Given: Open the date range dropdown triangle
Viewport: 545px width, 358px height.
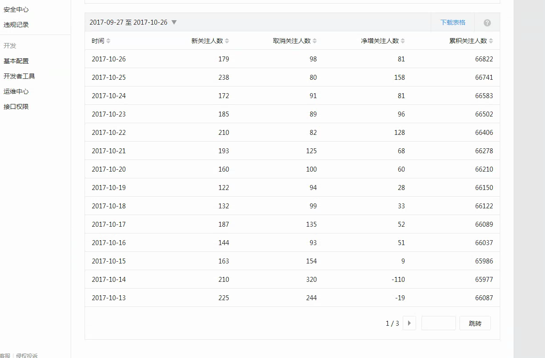Looking at the screenshot, I should pyautogui.click(x=174, y=22).
